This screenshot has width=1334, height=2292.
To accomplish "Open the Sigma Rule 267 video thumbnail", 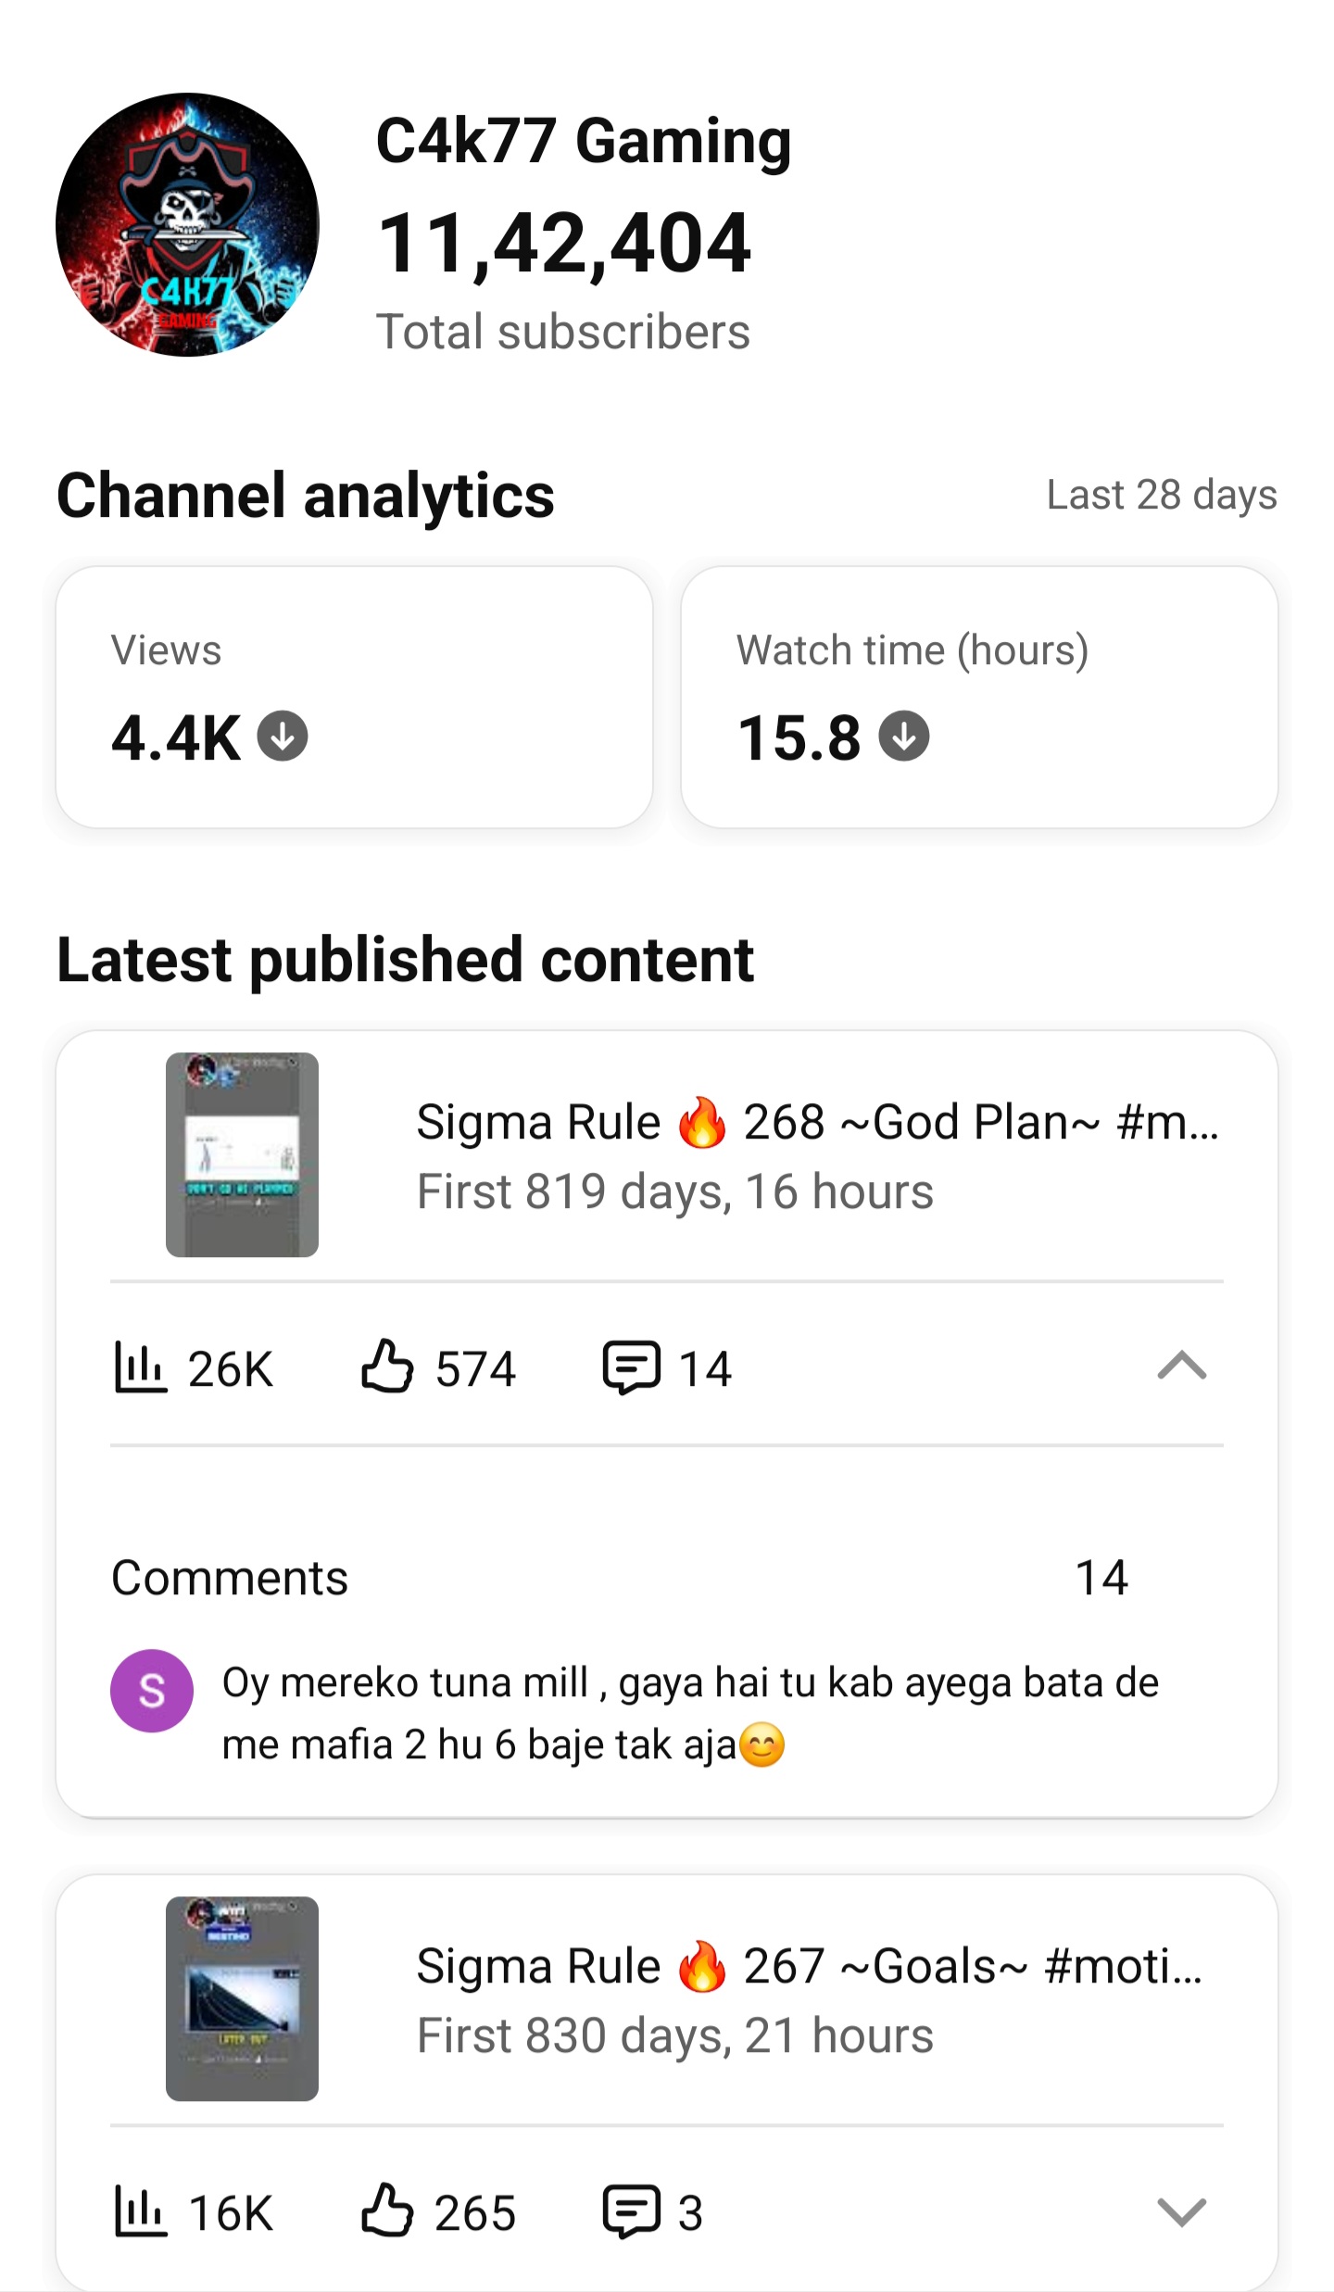I will click(242, 1998).
